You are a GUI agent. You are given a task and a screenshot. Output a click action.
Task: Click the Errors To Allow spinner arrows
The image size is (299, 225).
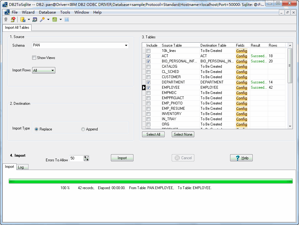tap(86, 158)
